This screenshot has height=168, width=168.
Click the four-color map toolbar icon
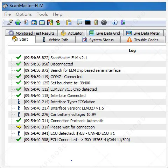50,22
